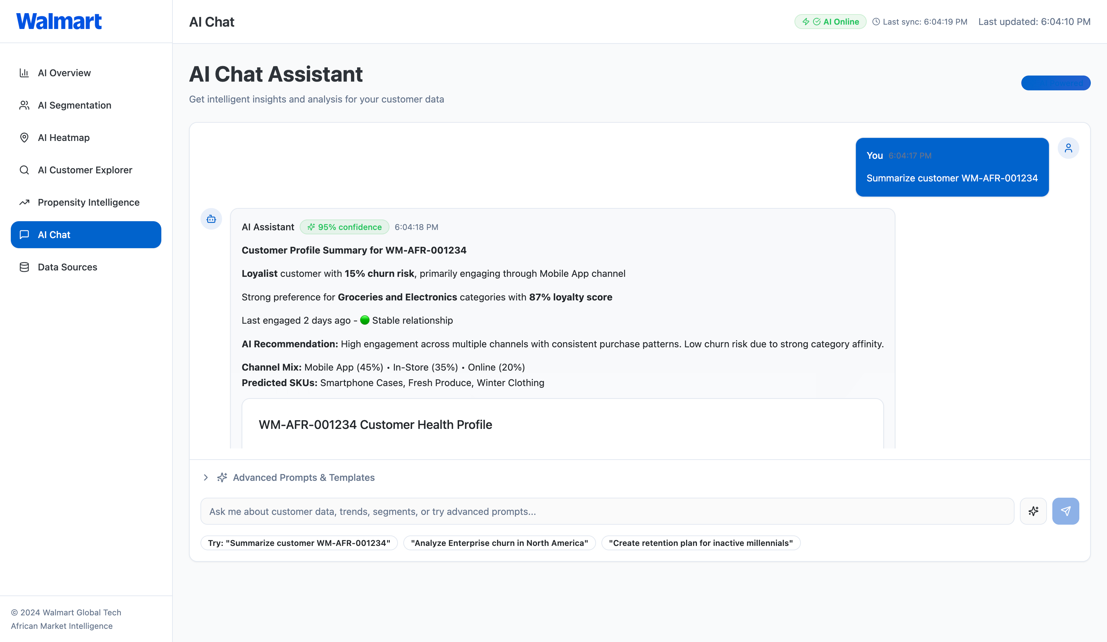Viewport: 1107px width, 642px height.
Task: Click the "87% loyalty score" text
Action: click(x=571, y=297)
